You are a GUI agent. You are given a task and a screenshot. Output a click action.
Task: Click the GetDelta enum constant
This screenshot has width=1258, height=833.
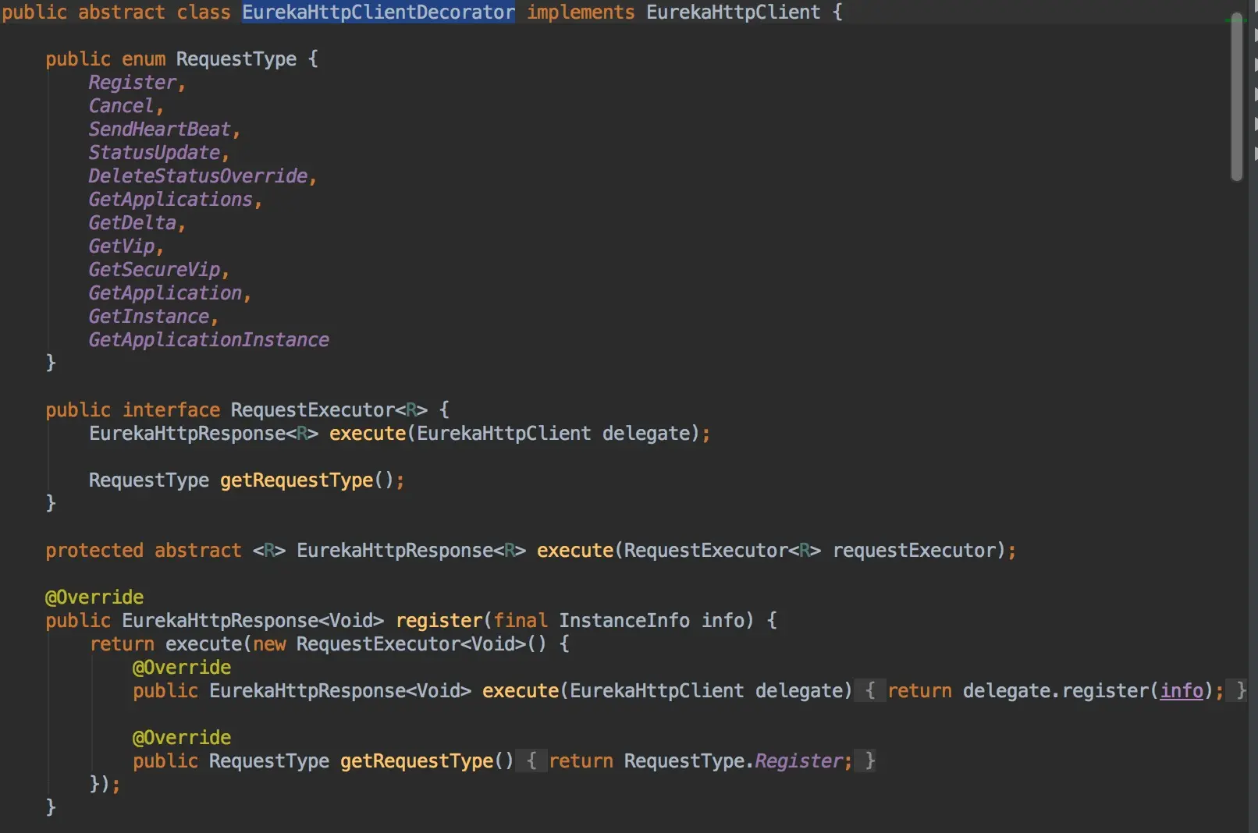133,223
